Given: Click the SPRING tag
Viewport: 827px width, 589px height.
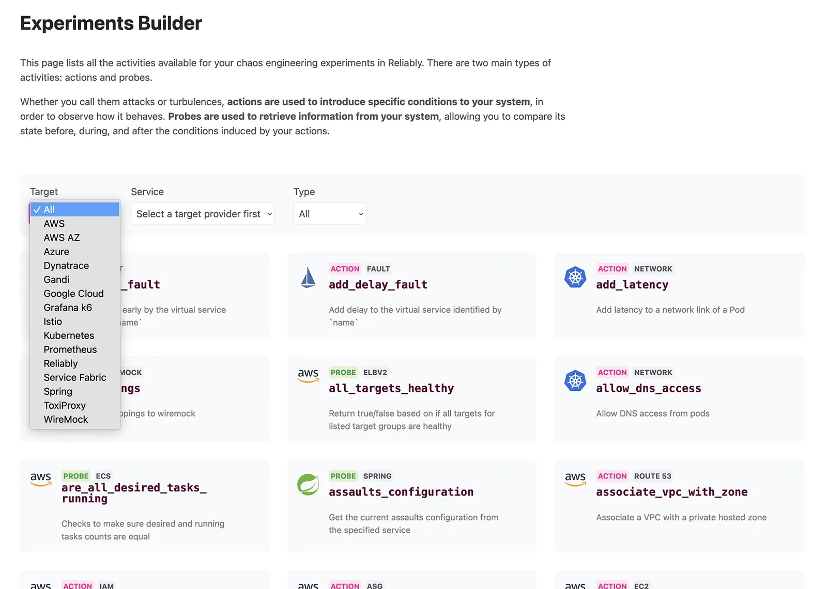Looking at the screenshot, I should pos(377,476).
